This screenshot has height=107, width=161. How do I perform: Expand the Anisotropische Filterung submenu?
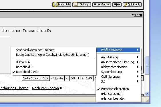click(118, 62)
